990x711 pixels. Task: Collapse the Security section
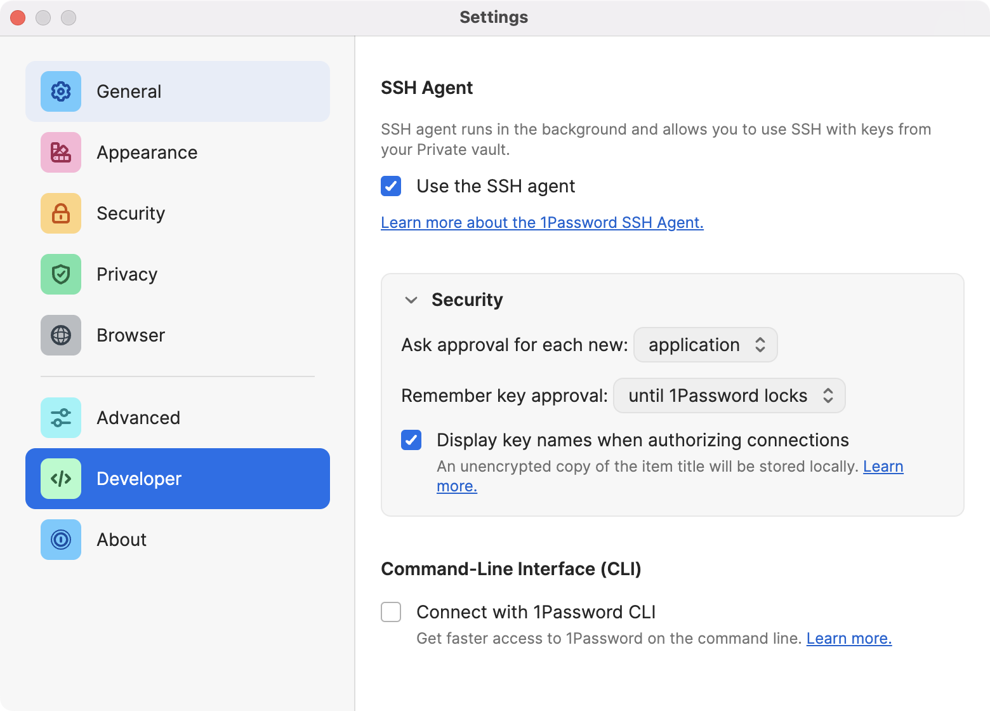(x=411, y=300)
